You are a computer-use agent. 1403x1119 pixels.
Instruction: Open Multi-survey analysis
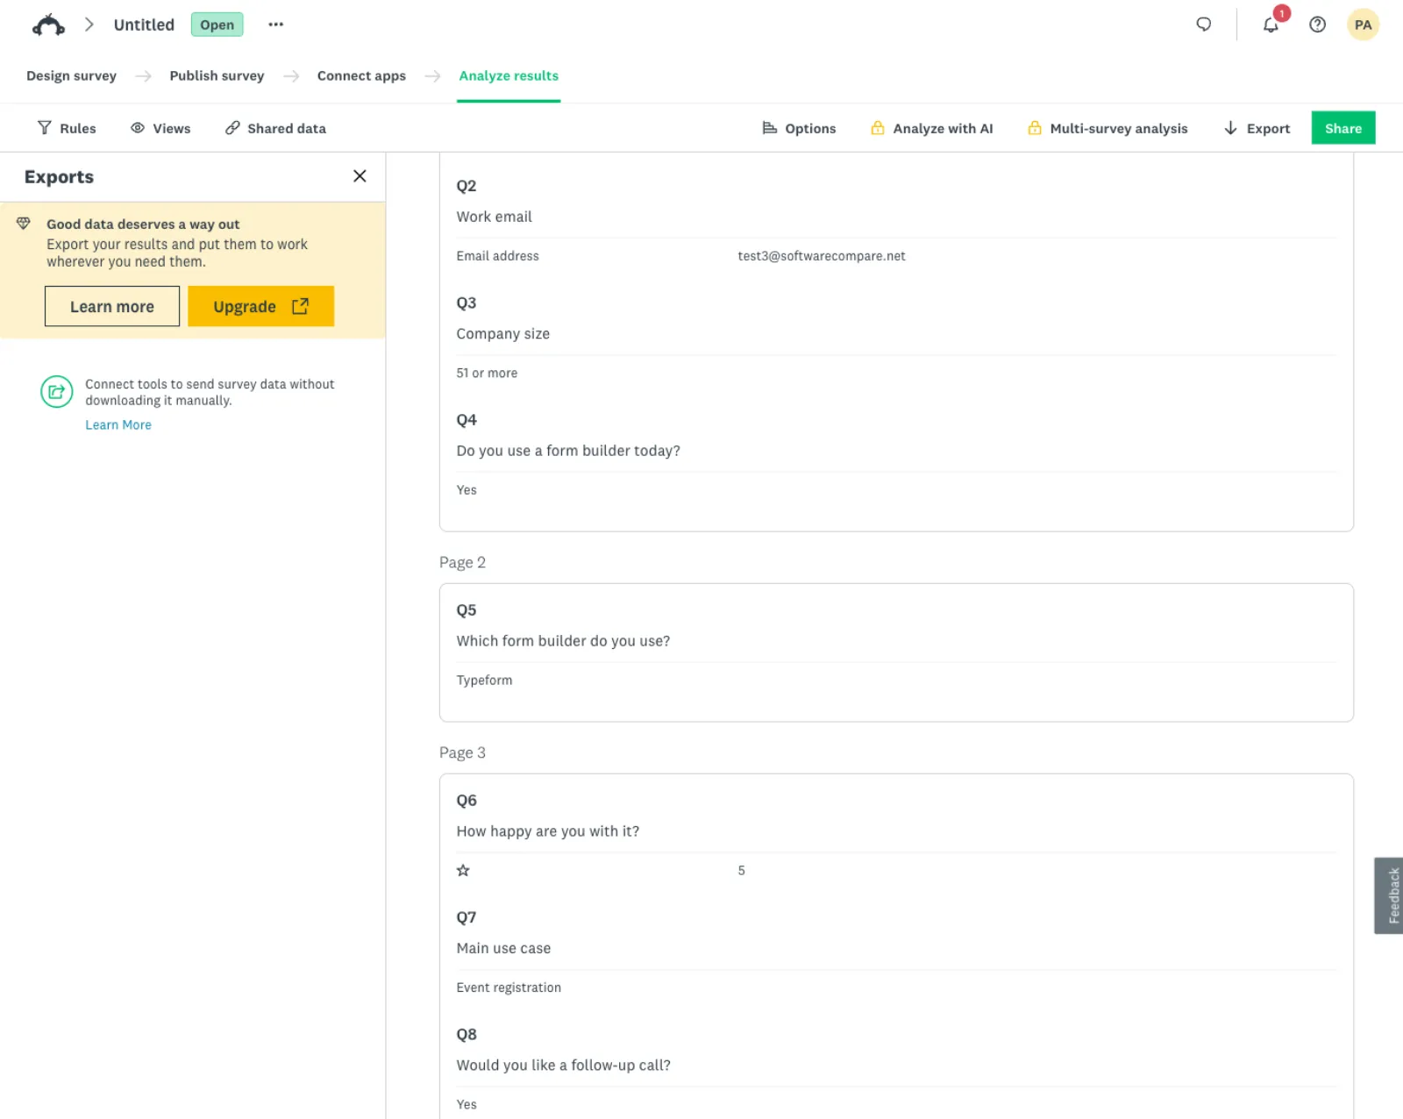(x=1107, y=128)
